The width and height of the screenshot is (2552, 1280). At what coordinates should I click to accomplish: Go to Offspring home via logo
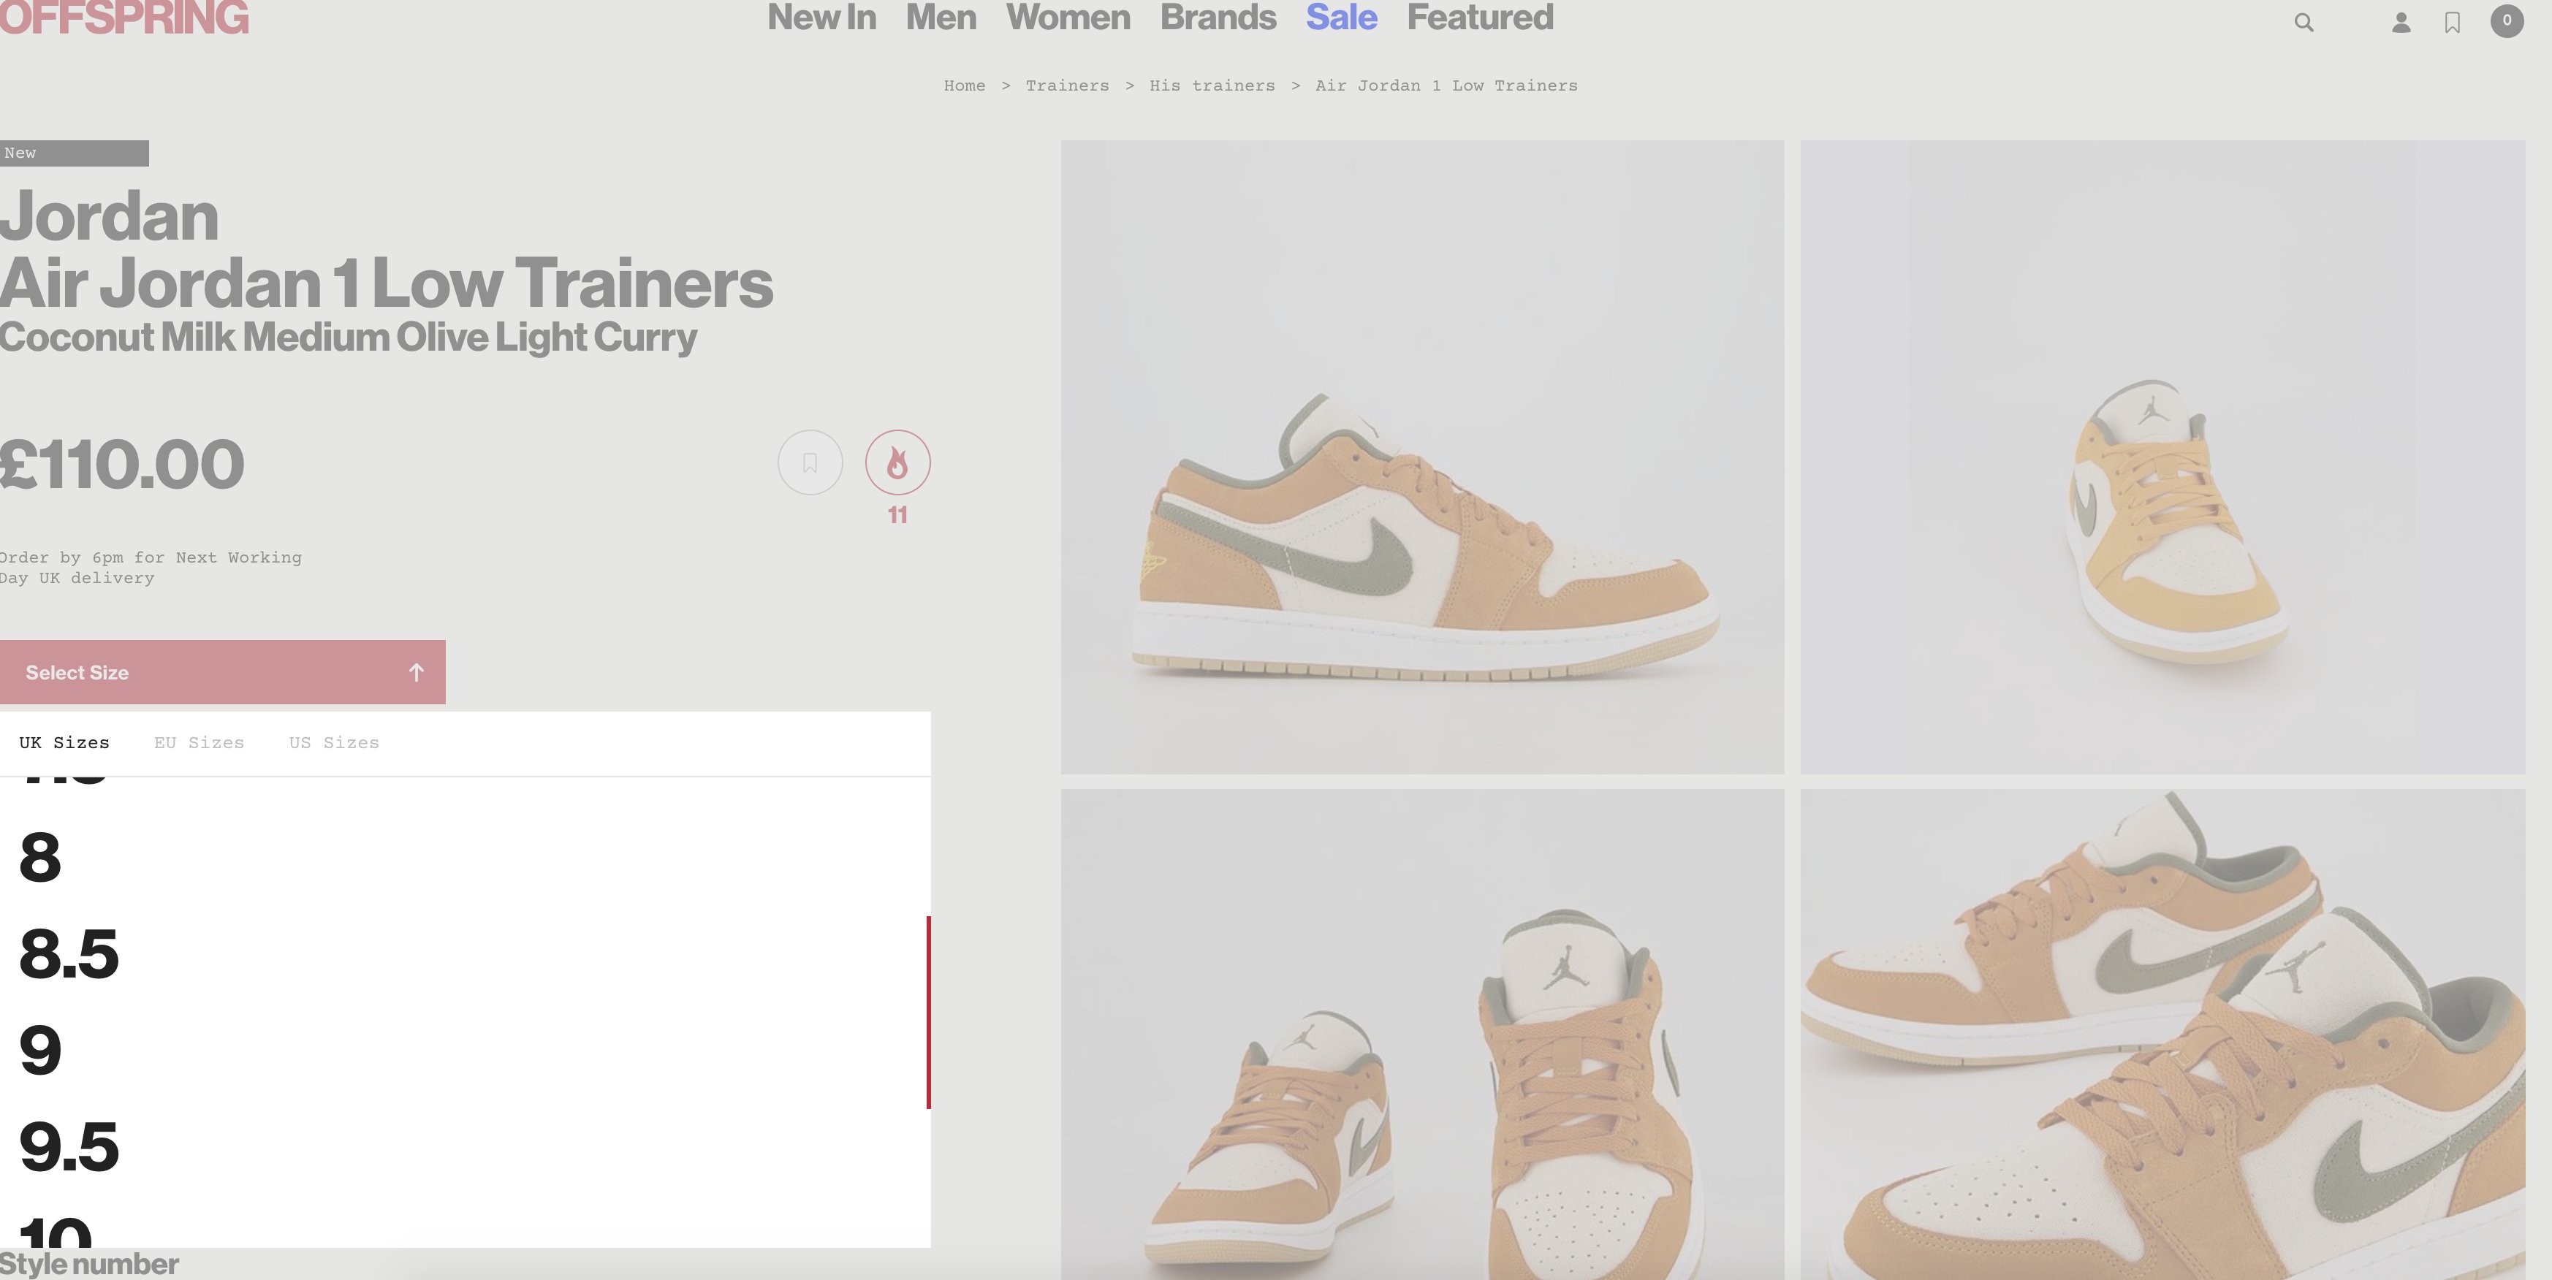click(124, 18)
